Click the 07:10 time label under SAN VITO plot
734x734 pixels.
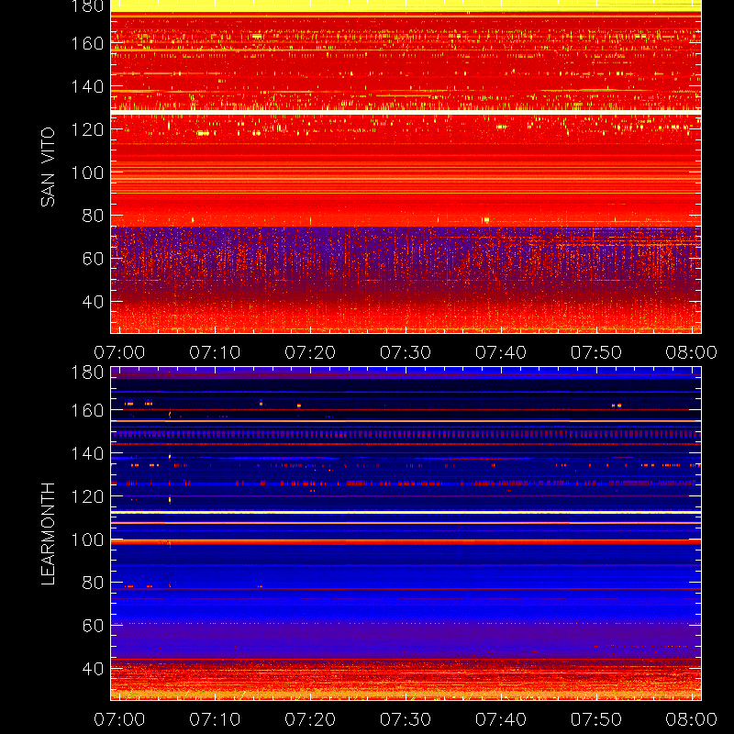pyautogui.click(x=215, y=352)
